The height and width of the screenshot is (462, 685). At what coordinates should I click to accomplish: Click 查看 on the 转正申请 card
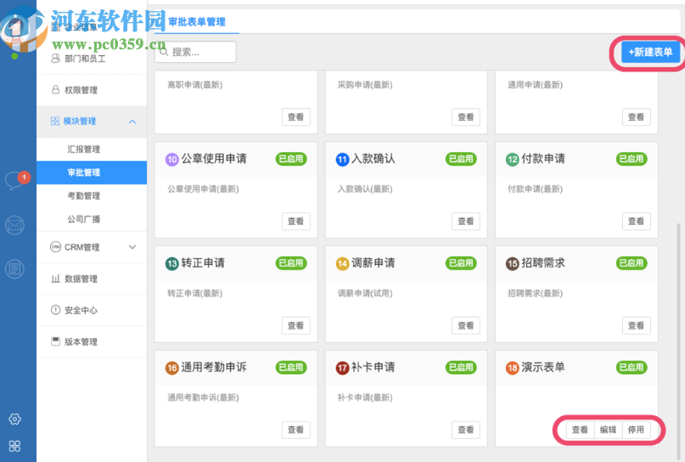[x=295, y=325]
